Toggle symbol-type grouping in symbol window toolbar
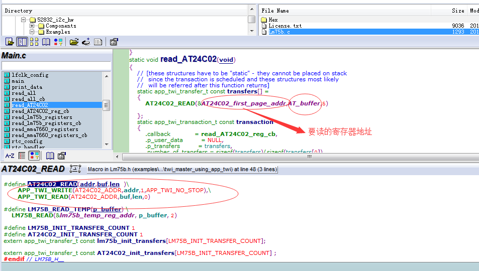The height and width of the screenshot is (271, 479). tap(34, 156)
